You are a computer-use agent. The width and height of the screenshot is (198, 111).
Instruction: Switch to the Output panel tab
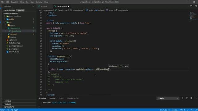coord(62,98)
